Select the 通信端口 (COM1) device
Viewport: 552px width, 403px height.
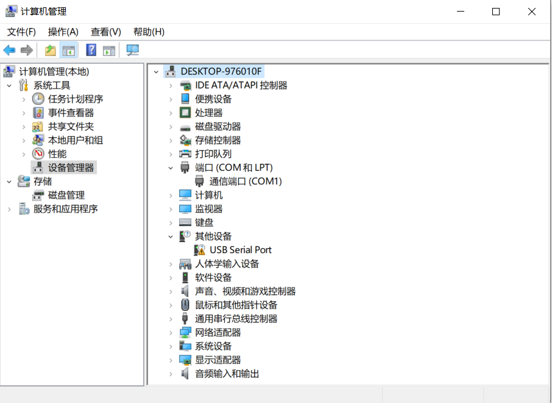click(x=245, y=181)
